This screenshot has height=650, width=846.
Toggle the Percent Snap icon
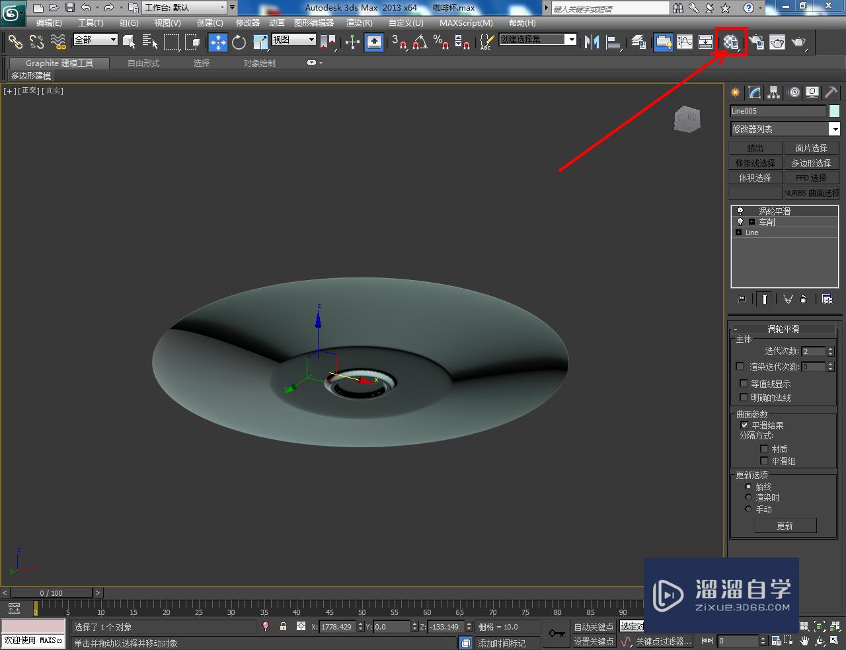(x=441, y=42)
